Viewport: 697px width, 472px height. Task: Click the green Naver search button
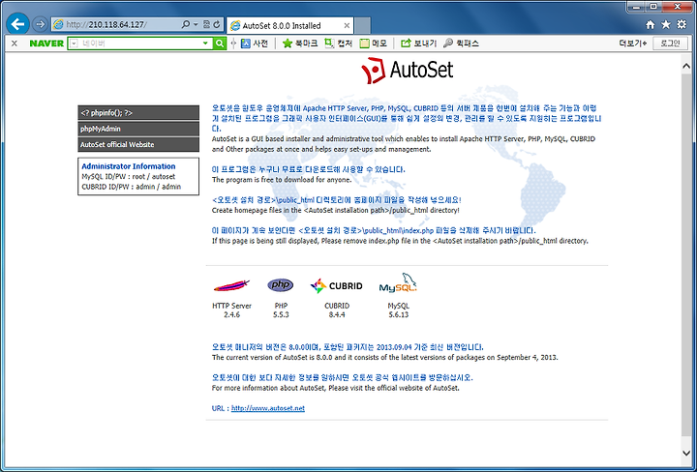tap(219, 44)
